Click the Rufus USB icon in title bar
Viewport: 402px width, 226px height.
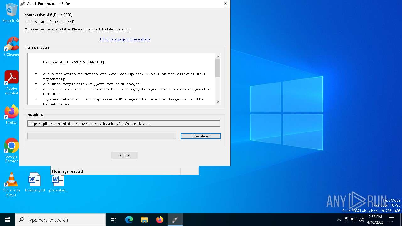click(23, 4)
